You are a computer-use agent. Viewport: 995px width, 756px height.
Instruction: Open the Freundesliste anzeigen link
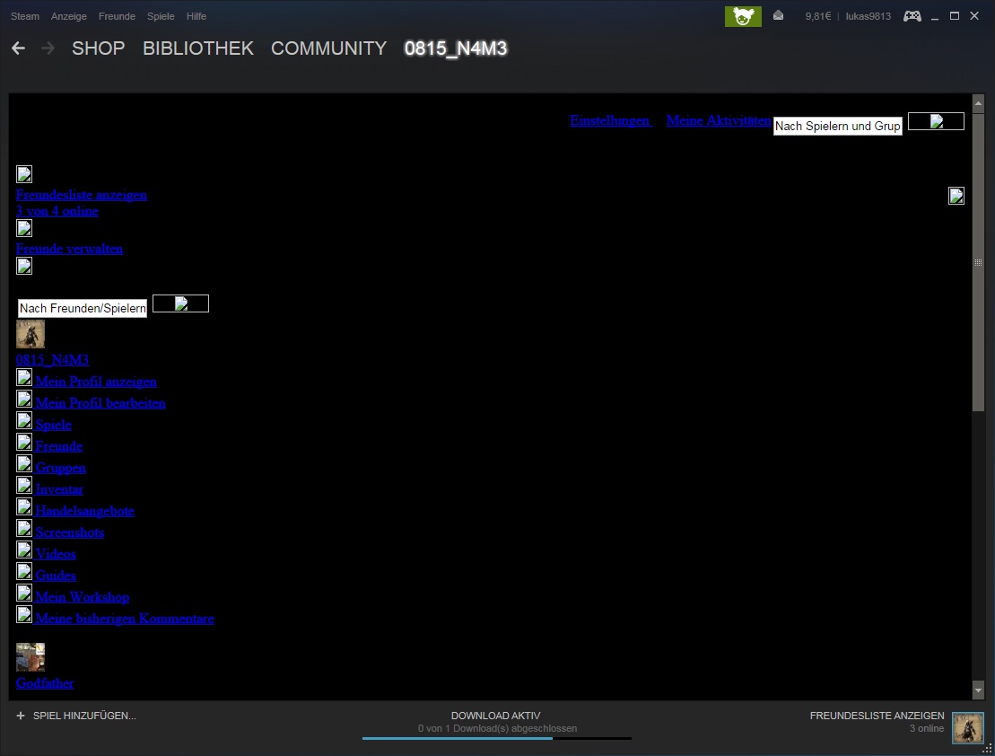[x=82, y=195]
